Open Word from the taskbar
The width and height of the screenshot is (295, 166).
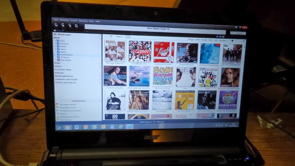76,127
